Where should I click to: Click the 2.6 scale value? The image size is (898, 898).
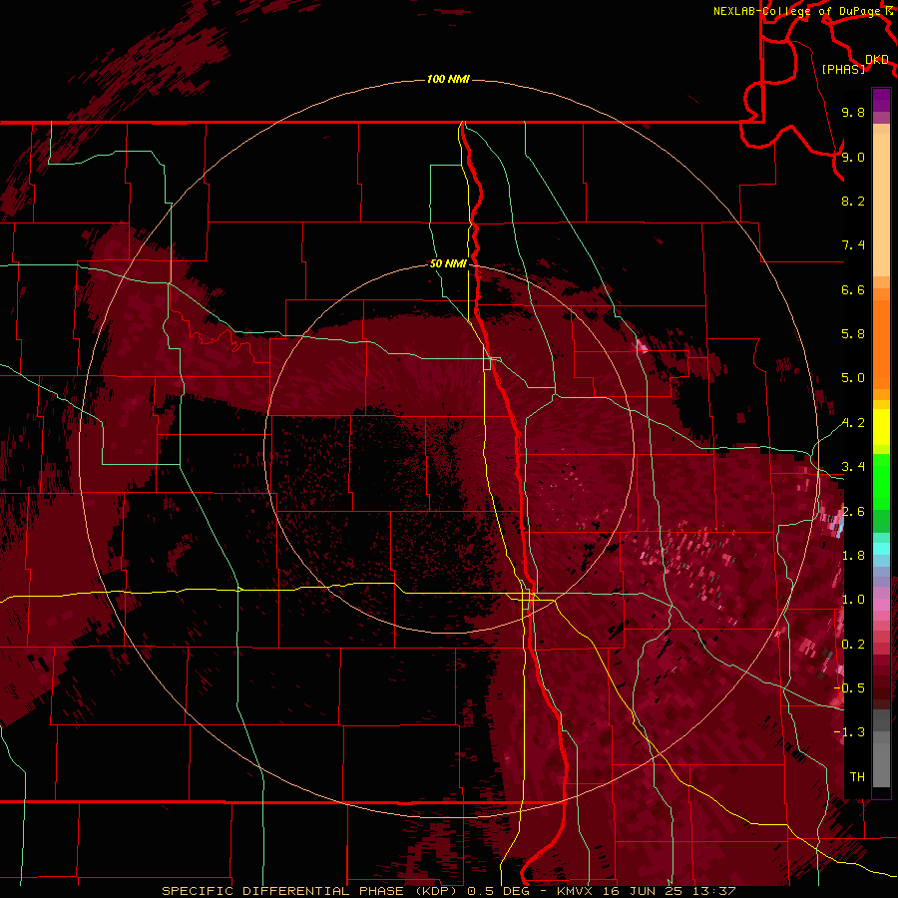pos(853,512)
